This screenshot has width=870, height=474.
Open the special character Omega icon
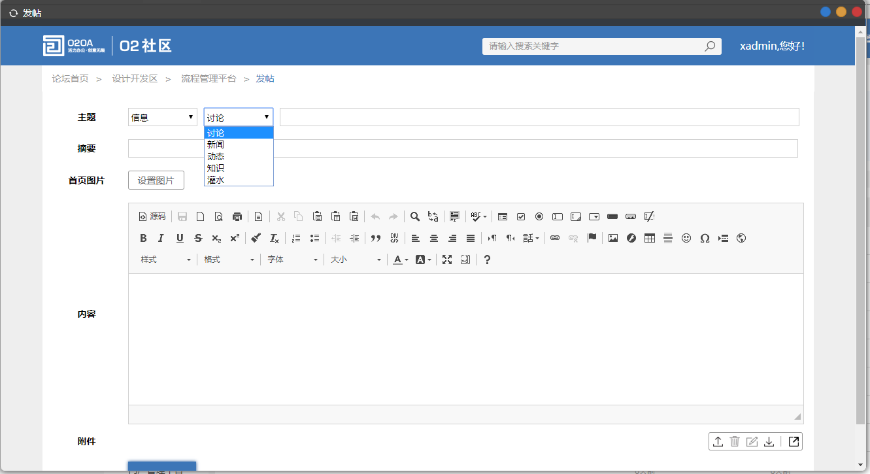pyautogui.click(x=705, y=238)
